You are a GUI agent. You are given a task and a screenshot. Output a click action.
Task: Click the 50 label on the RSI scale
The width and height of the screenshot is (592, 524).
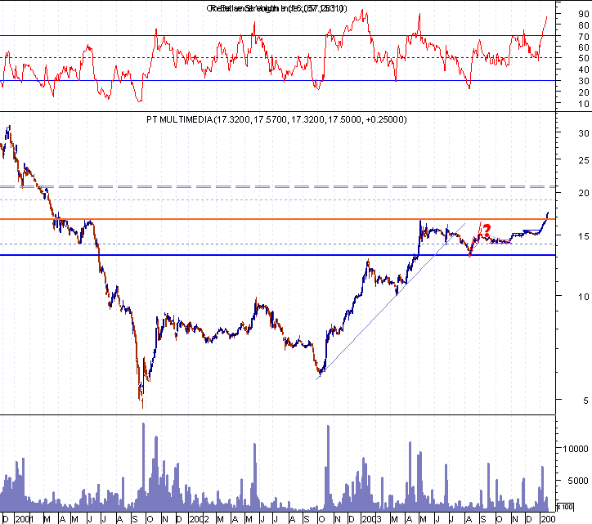click(583, 58)
